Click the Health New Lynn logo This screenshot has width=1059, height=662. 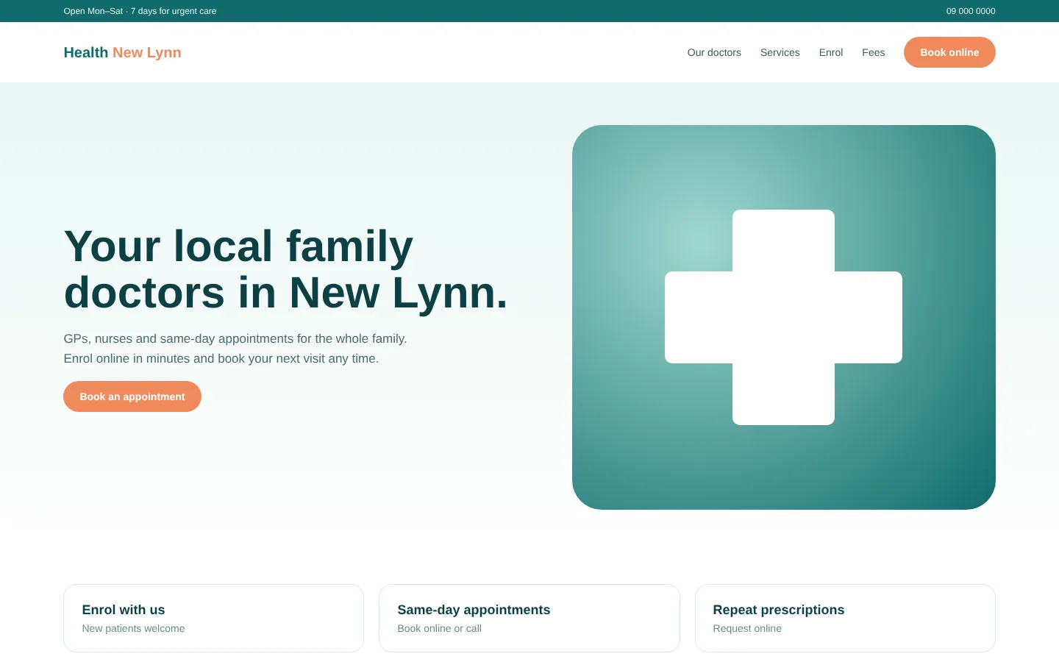(x=122, y=52)
